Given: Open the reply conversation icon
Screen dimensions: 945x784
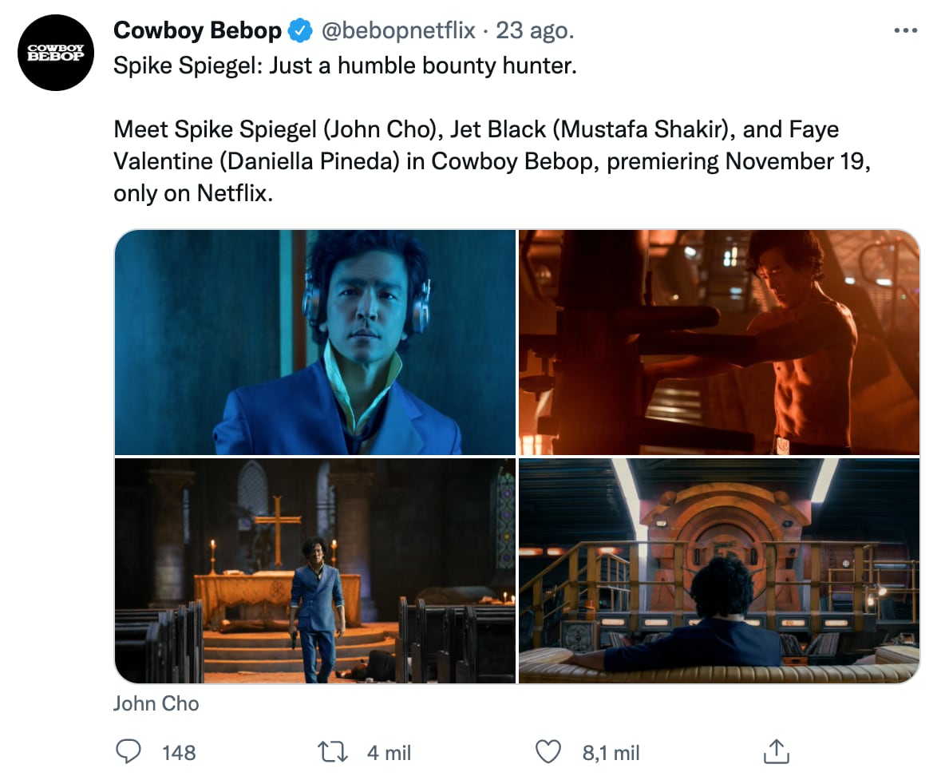Looking at the screenshot, I should tap(128, 751).
